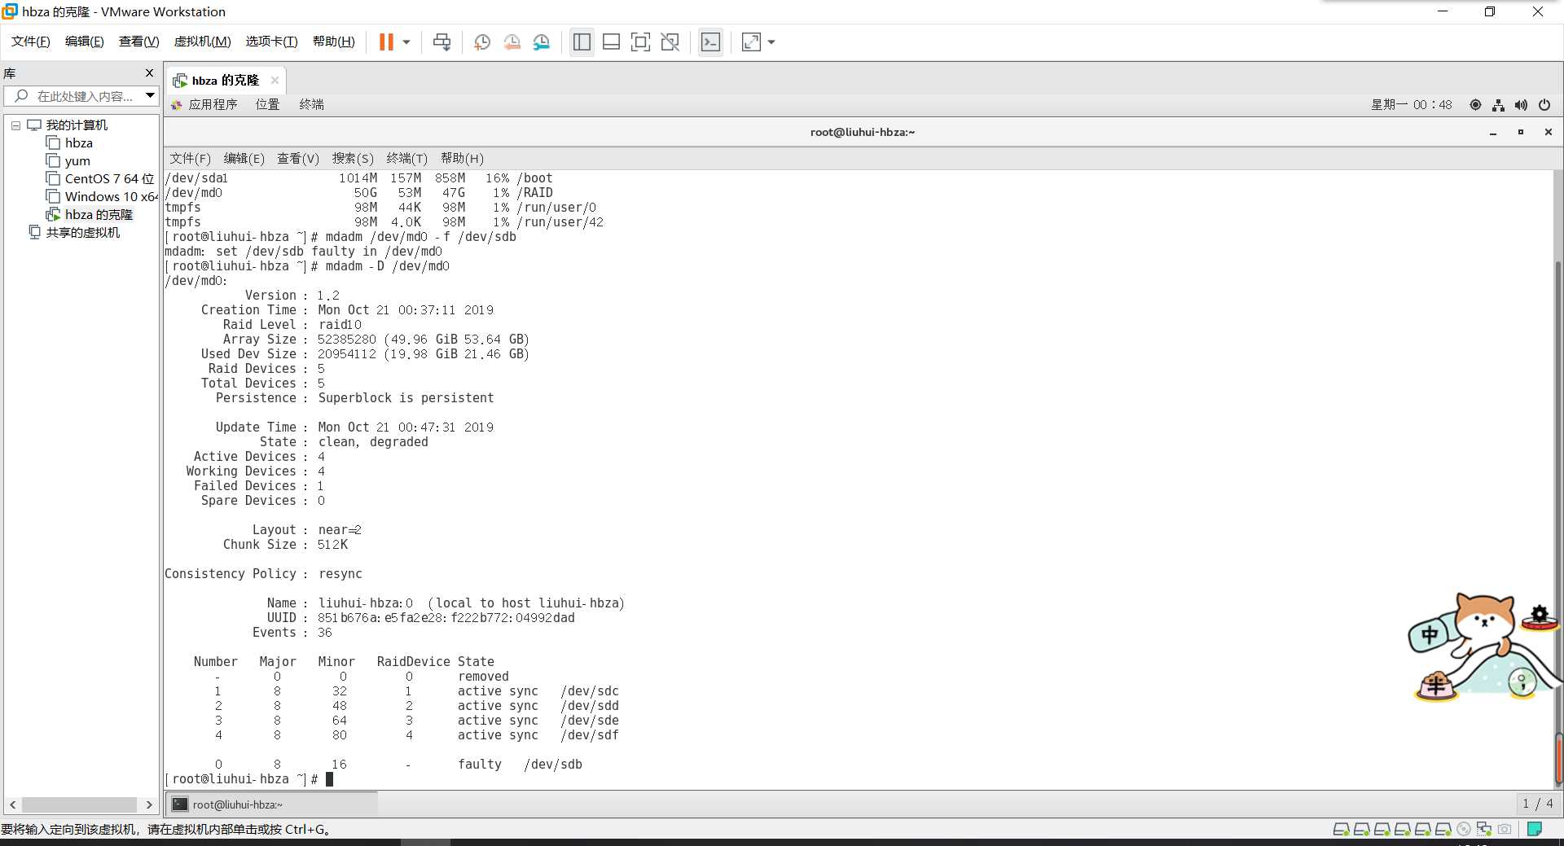This screenshot has width=1564, height=846.
Task: Select 共享的虚拟机 in library
Action: click(x=74, y=233)
